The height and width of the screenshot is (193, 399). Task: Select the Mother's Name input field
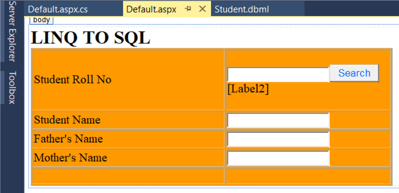pos(278,158)
